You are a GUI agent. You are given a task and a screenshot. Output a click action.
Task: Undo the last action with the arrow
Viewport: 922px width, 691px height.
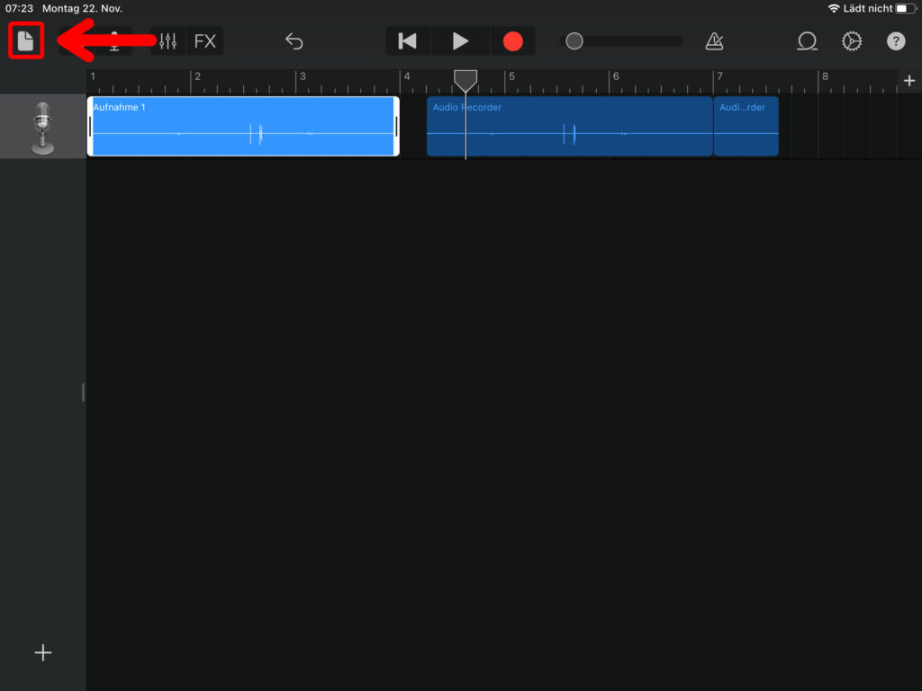(x=294, y=41)
